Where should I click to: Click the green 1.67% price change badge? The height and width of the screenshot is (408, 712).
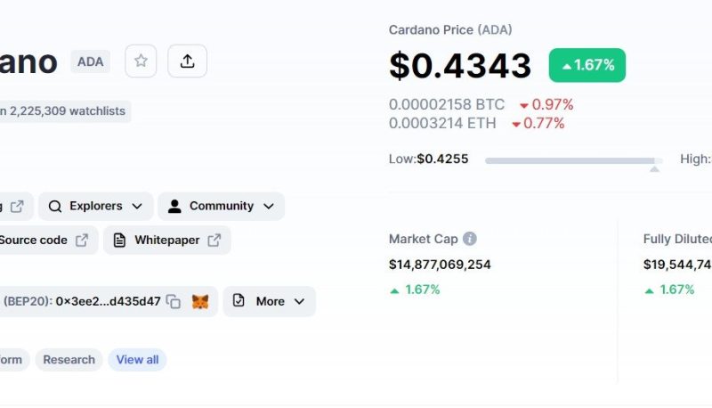point(587,65)
